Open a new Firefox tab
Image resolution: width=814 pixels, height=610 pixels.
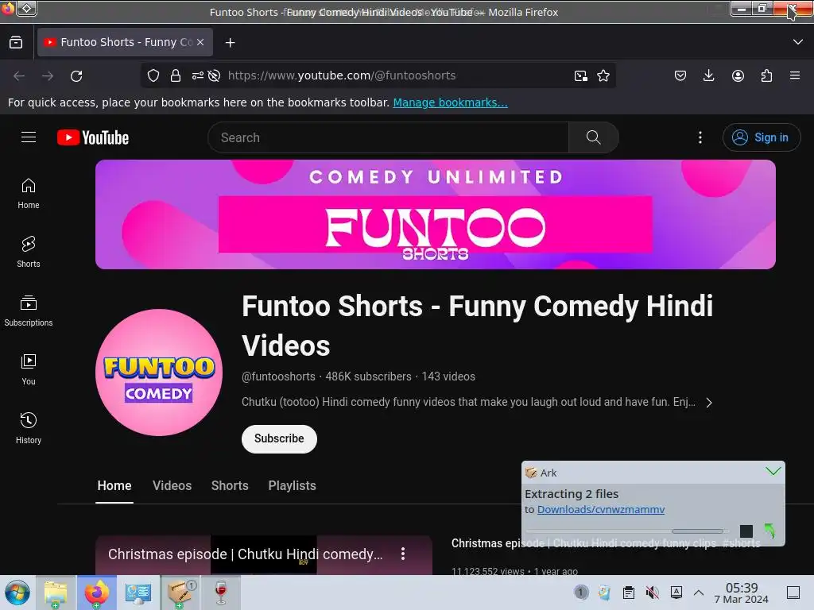[x=230, y=43]
